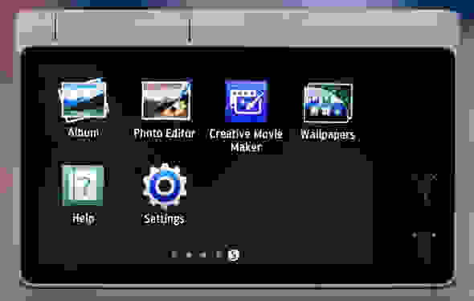
Task: Click the grey window title bar
Action: 238,28
